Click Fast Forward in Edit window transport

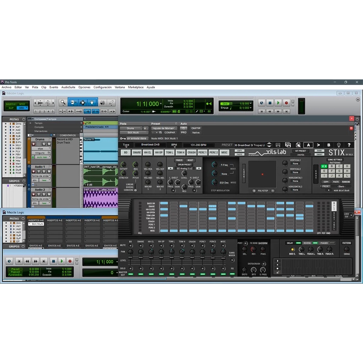[x=278, y=111]
